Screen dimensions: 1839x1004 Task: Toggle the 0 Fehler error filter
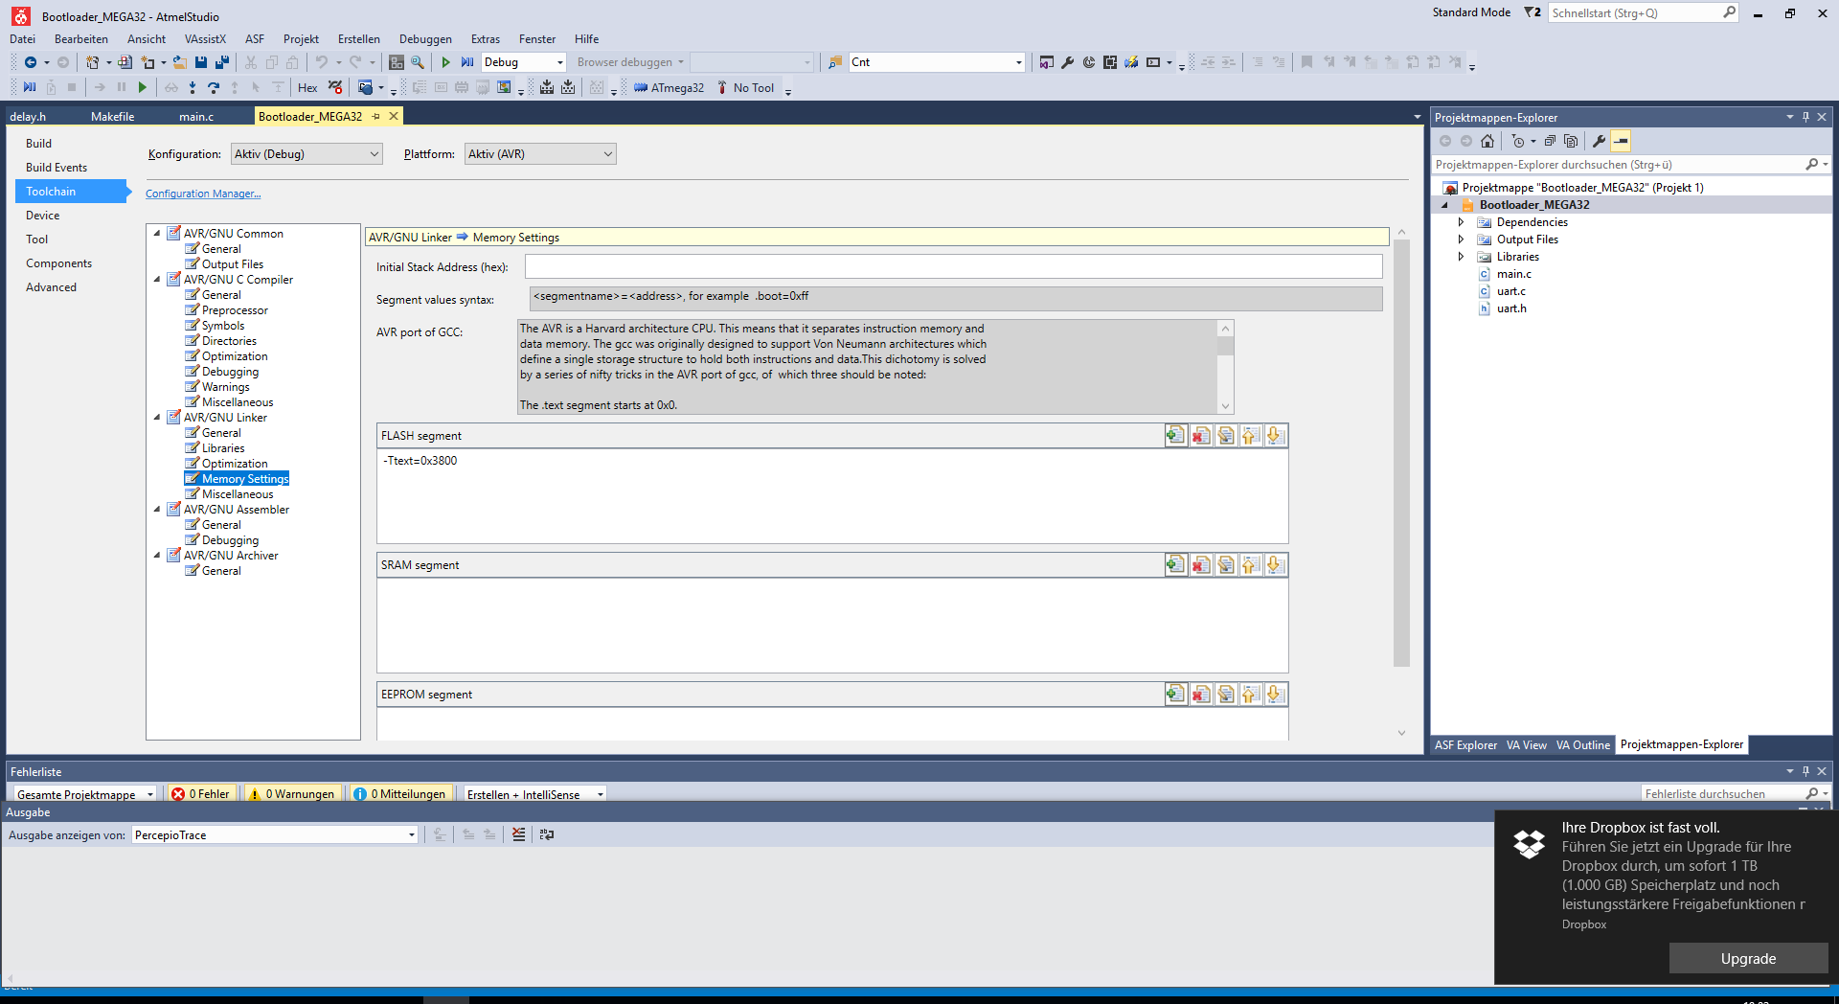pyautogui.click(x=201, y=794)
